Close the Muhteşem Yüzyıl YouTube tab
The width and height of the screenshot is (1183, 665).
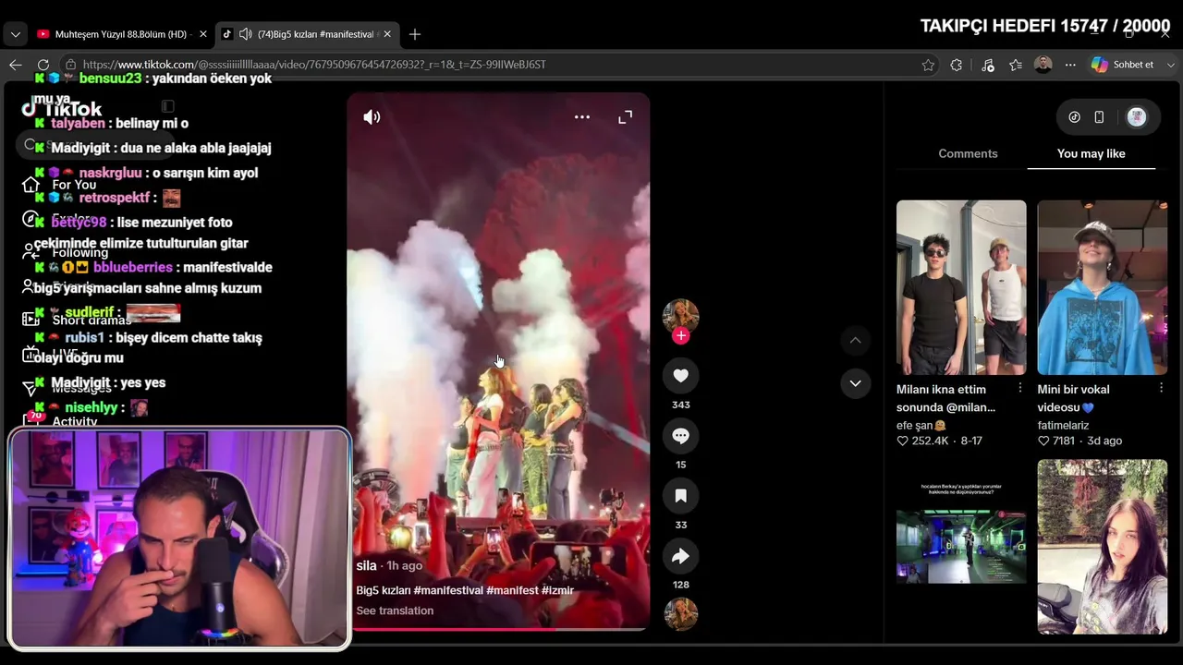pyautogui.click(x=203, y=34)
